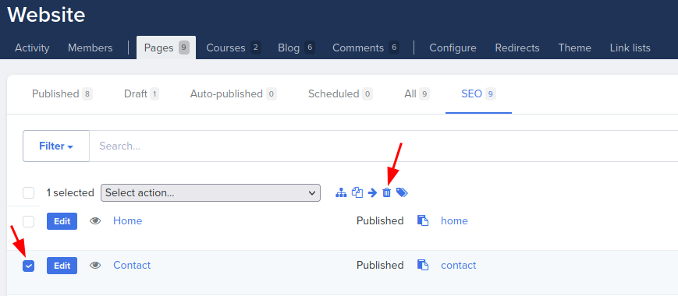Check the Home row checkbox
Screen dimensions: 678x296
pos(29,222)
